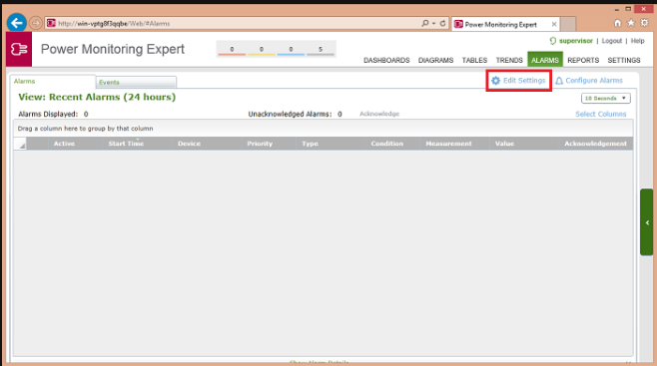
Task: Switch to the Alarms tab
Action: [52, 81]
